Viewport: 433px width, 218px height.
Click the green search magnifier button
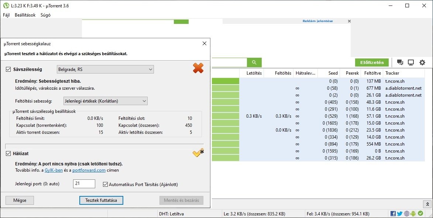254,62
